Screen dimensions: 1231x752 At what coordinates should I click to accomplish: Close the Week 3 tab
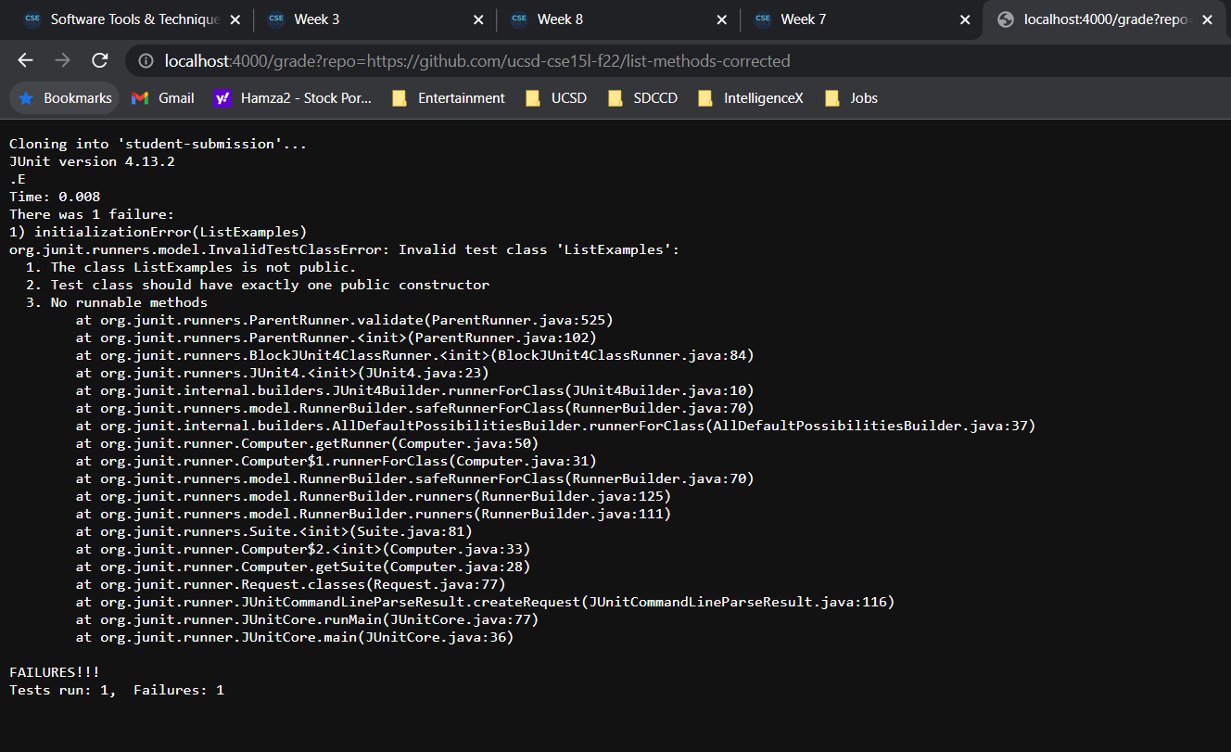pyautogui.click(x=478, y=19)
